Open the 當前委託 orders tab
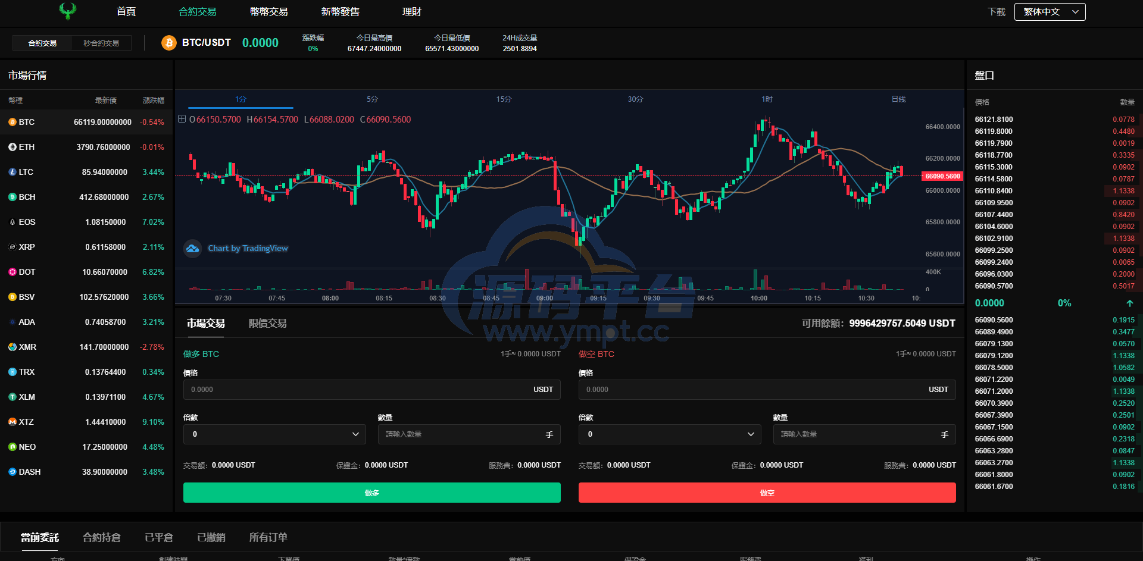 (40, 538)
